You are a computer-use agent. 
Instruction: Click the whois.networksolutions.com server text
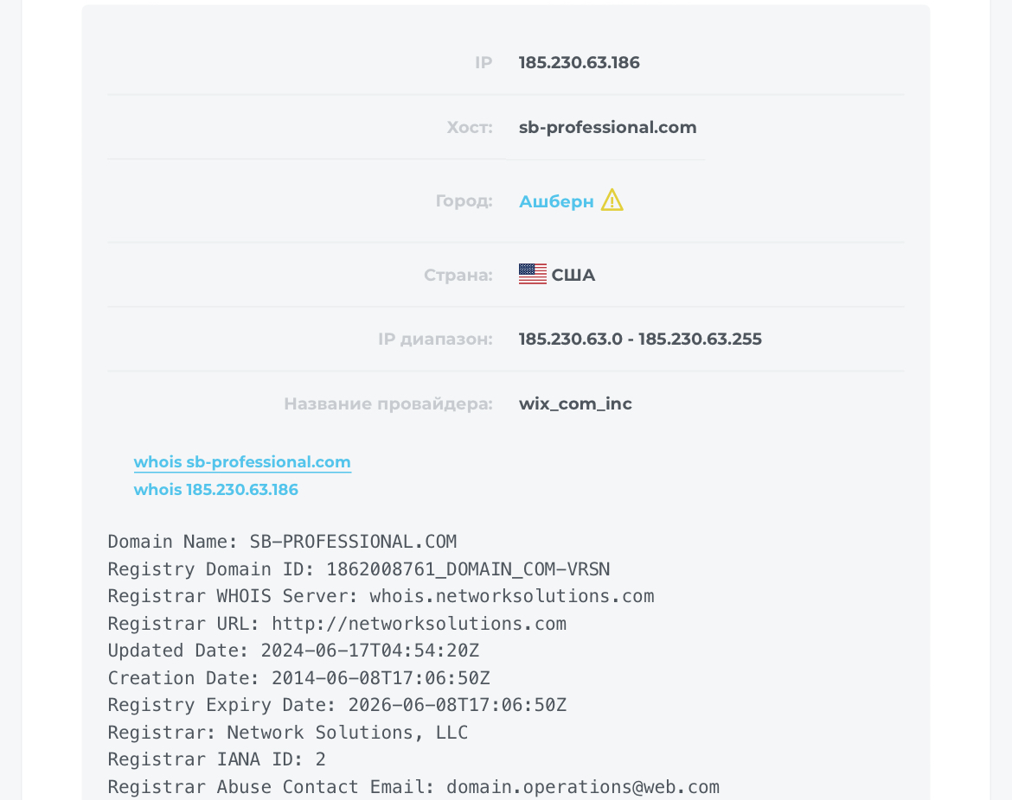tap(512, 596)
